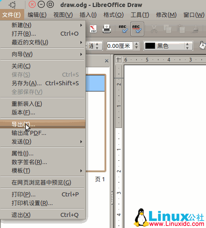206x228 pixels.
Task: Run the Spelling check ABC icon
Action: 123,29
